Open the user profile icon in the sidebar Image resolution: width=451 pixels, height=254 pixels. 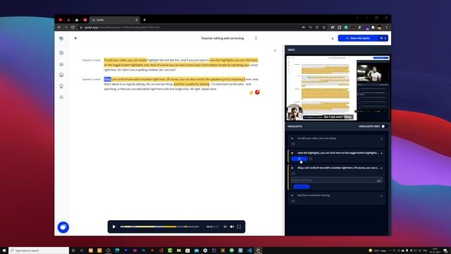click(61, 97)
